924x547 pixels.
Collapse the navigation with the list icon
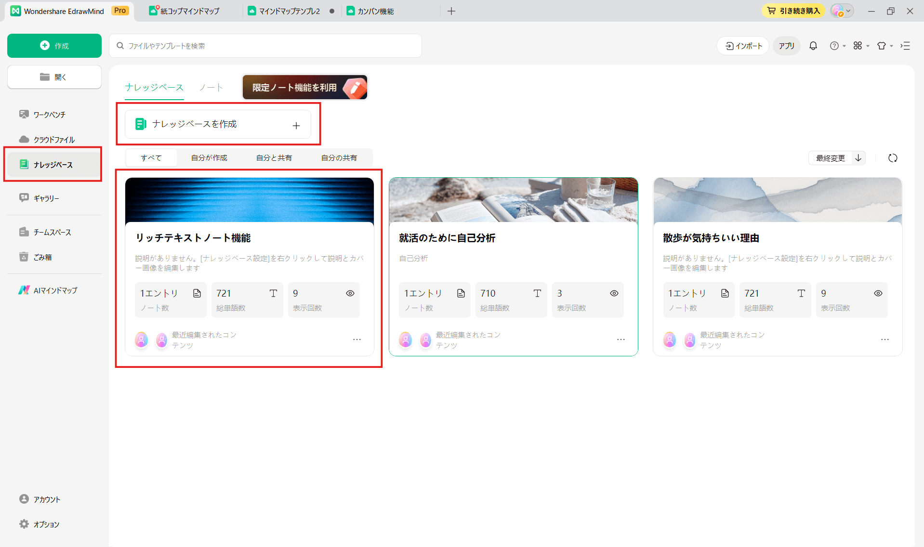(x=906, y=46)
